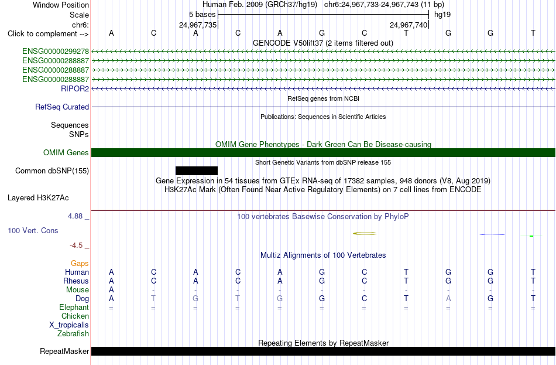This screenshot has height=365, width=556.
Task: Click the GENCODE V50lift37 track title
Action: [x=323, y=43]
